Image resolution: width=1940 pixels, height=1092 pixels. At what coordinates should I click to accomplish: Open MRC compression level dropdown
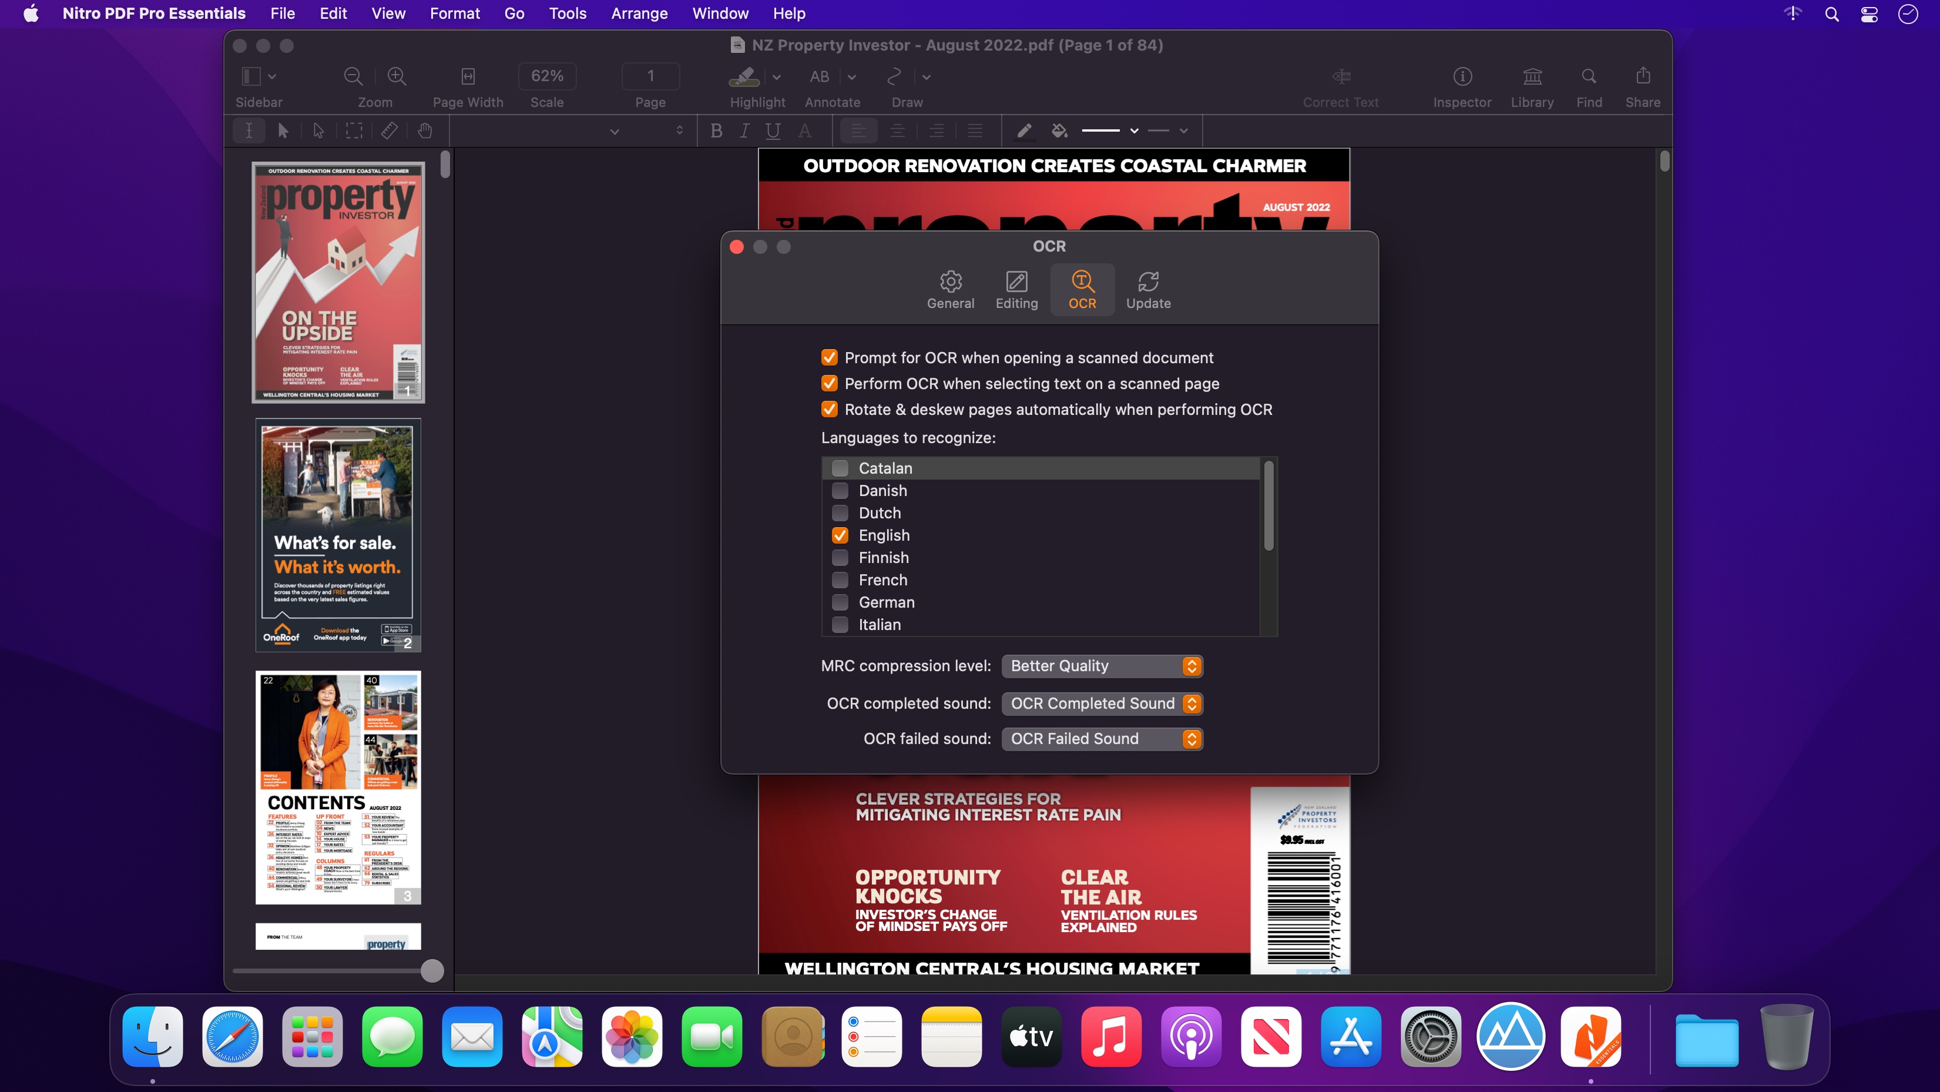pyautogui.click(x=1102, y=666)
